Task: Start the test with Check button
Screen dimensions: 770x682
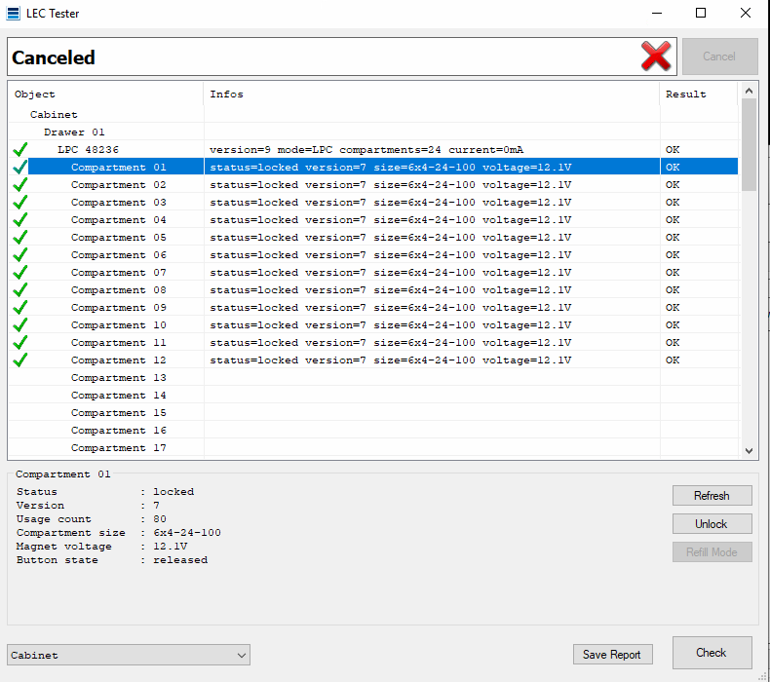Action: pyautogui.click(x=712, y=653)
